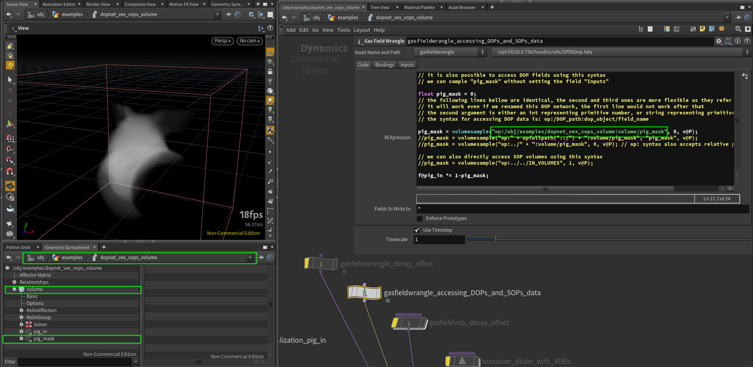
Task: Open the No cam camera dropdown
Action: [249, 41]
